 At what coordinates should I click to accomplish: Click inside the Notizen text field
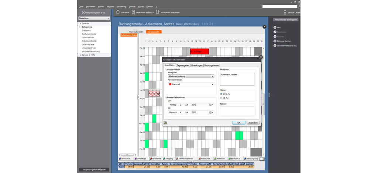point(237,111)
